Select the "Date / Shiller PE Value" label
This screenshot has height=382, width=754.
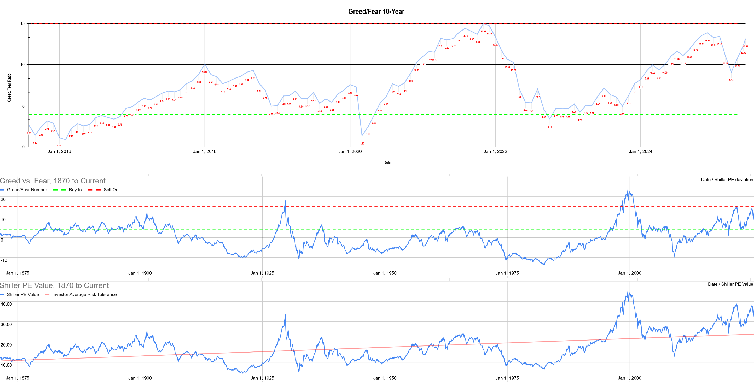[730, 284]
